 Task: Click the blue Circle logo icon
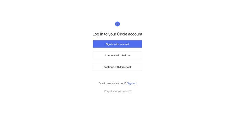point(117,24)
